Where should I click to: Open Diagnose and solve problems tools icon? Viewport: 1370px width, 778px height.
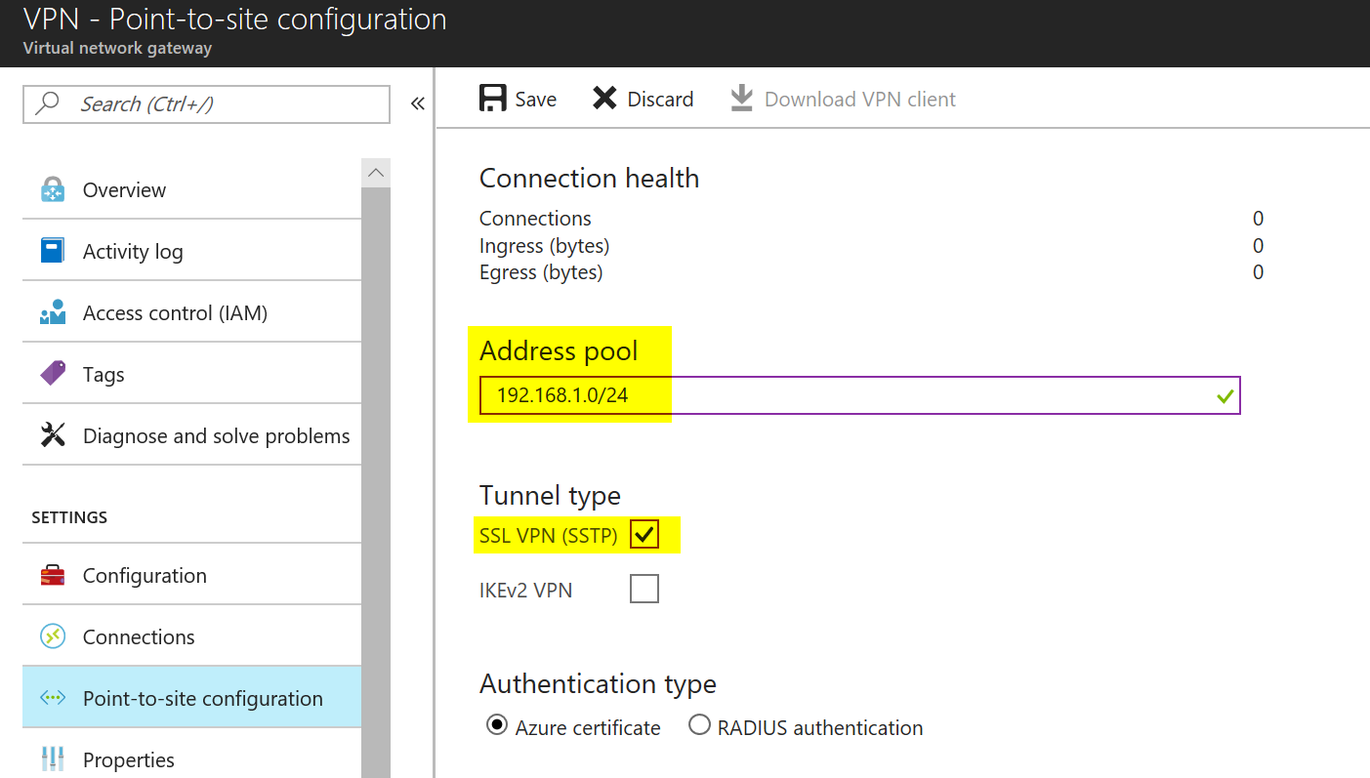point(53,435)
